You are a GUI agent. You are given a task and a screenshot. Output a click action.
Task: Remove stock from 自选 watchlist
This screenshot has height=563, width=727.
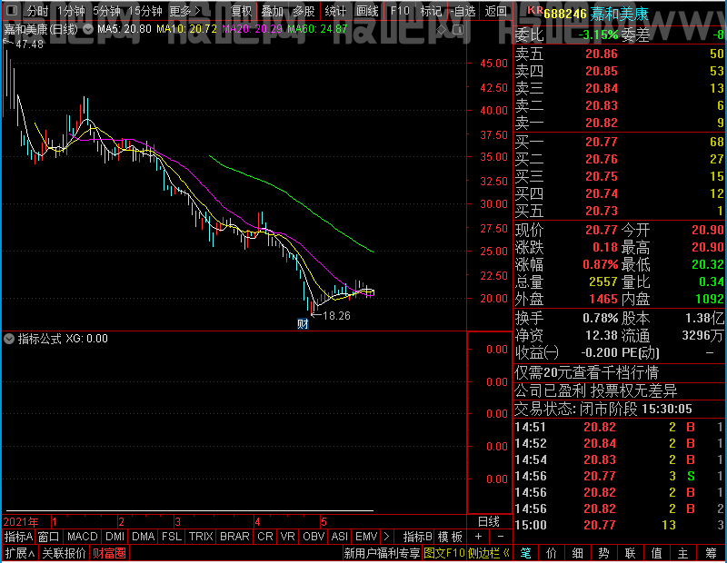click(463, 11)
